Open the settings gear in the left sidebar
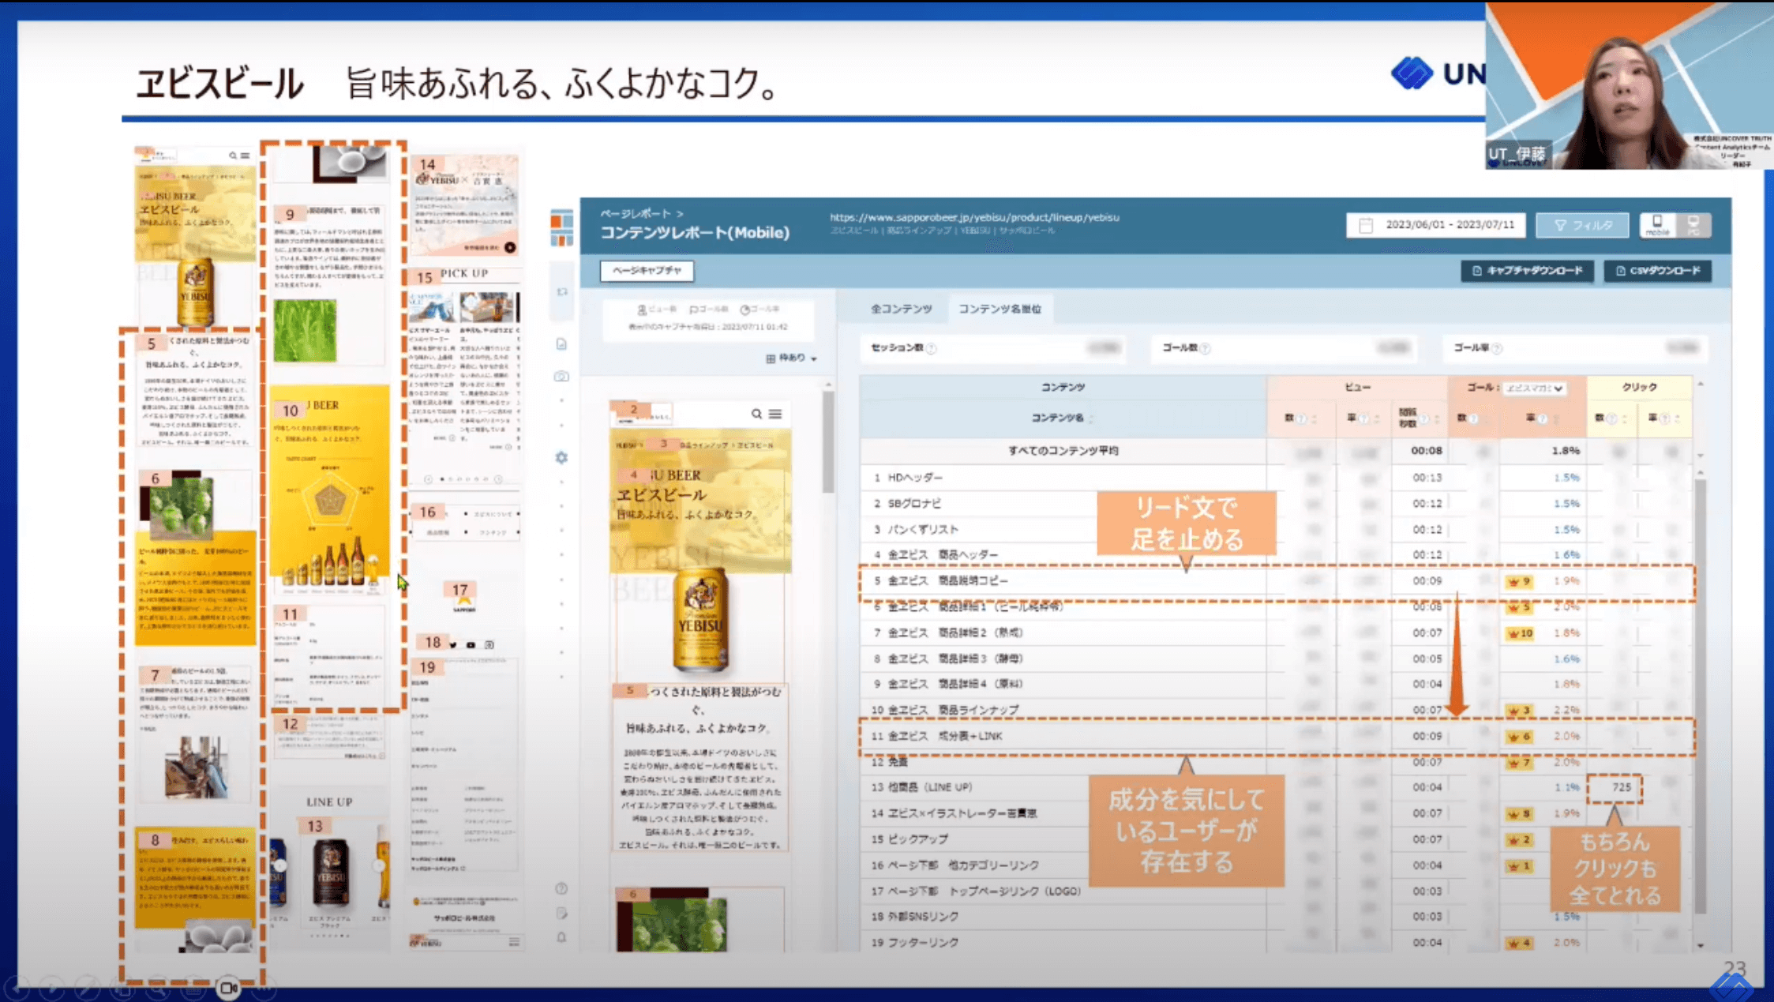The image size is (1774, 1002). pos(561,457)
